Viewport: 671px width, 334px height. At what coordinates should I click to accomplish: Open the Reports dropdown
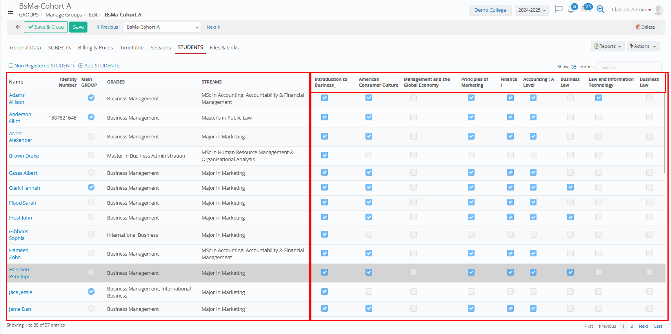point(607,46)
